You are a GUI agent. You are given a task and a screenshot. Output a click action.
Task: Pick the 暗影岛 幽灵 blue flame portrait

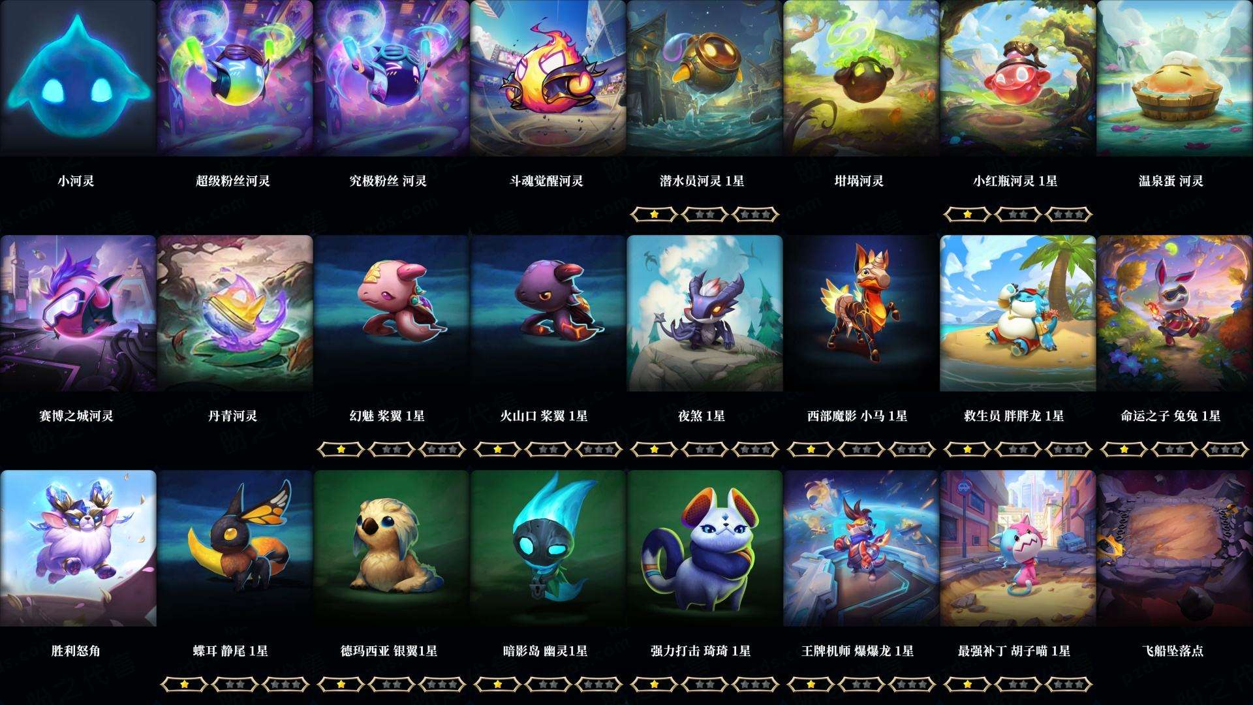pos(548,548)
